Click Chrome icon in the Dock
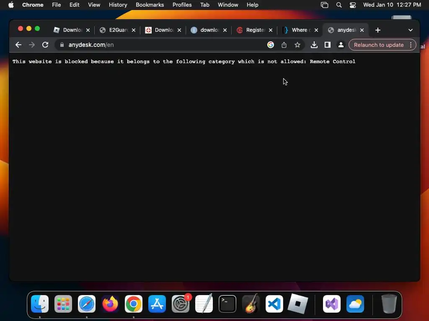The width and height of the screenshot is (429, 321). (x=134, y=304)
